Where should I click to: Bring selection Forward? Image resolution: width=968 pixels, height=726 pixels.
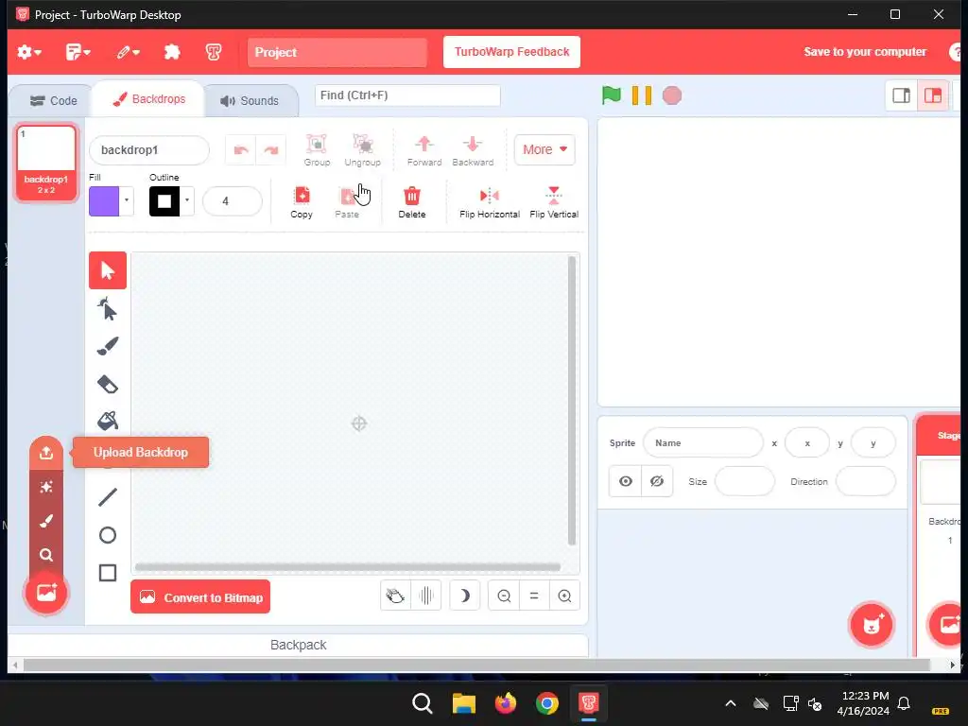click(x=424, y=150)
